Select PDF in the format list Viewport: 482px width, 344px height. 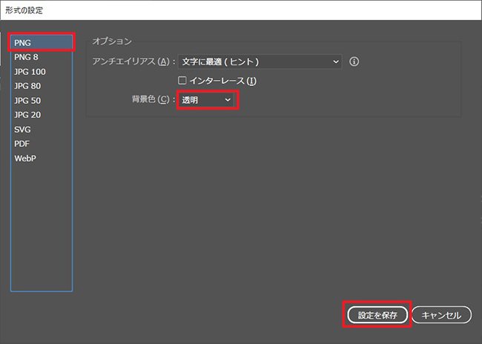point(22,144)
